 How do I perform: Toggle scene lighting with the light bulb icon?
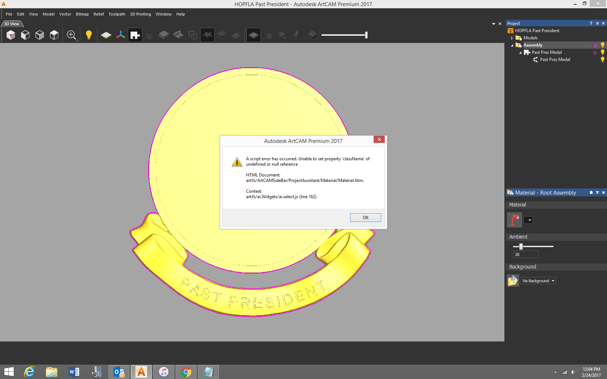(x=89, y=35)
